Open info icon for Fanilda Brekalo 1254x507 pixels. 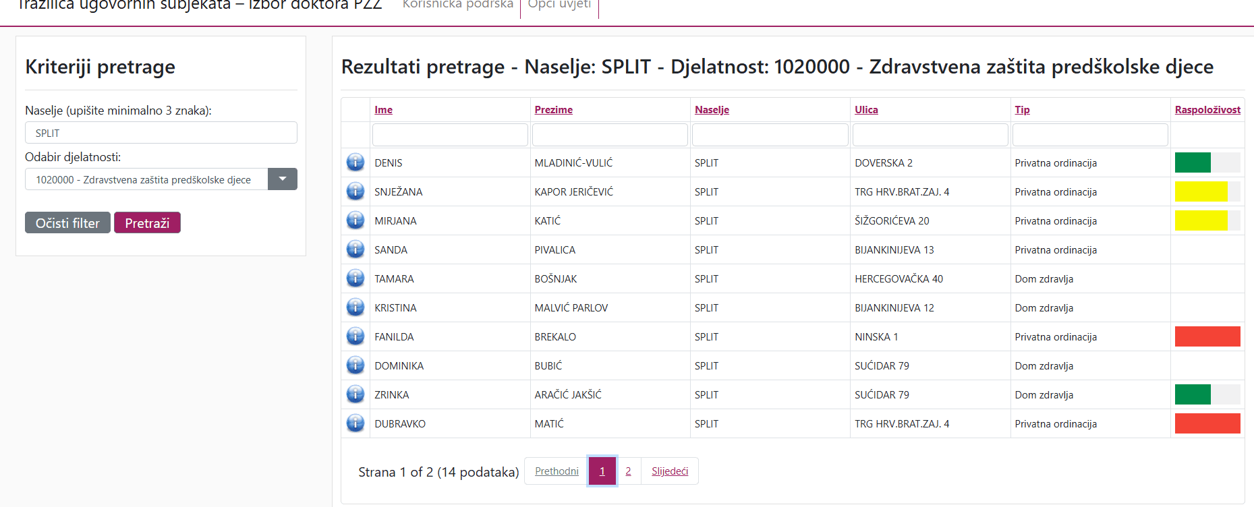355,336
